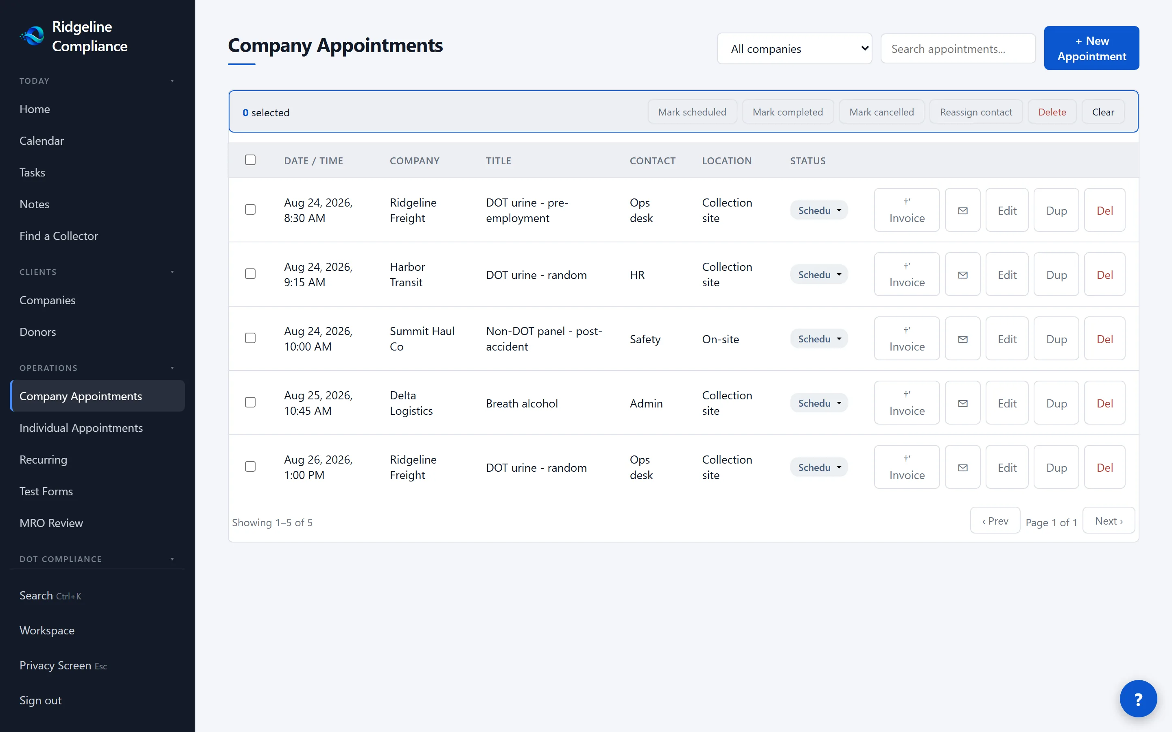
Task: Email the Ridgeline Freight 8:30 AM appointment
Action: [963, 210]
